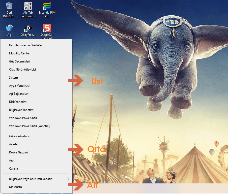
Task: Open Olay Görüntüleyicisi from the menu
Action: pyautogui.click(x=36, y=70)
